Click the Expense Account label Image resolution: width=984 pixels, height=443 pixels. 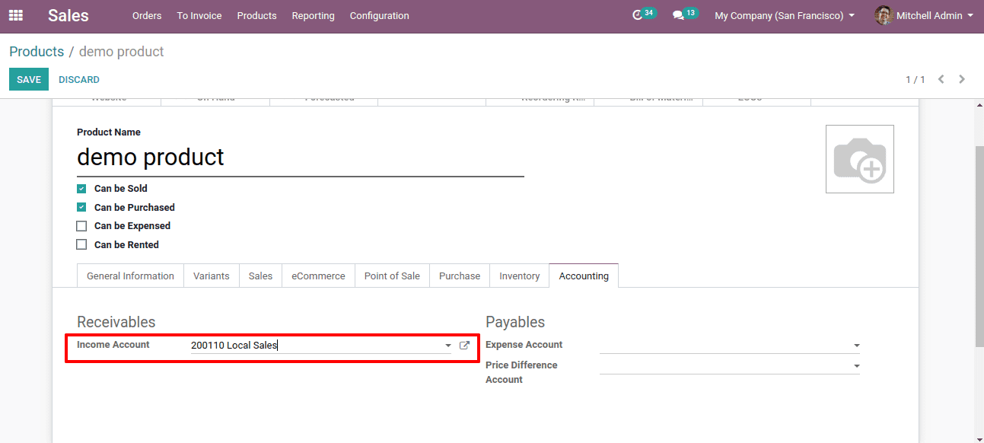click(524, 345)
